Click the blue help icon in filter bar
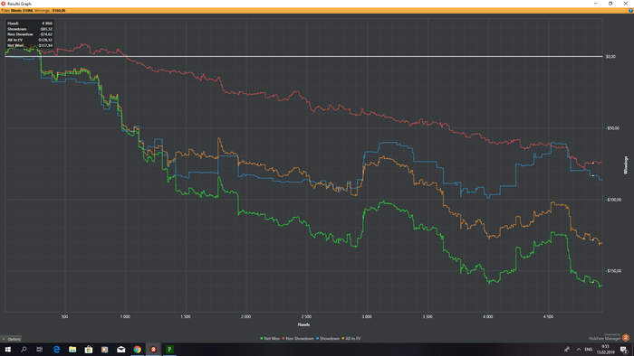This screenshot has width=634, height=356. pyautogui.click(x=630, y=11)
